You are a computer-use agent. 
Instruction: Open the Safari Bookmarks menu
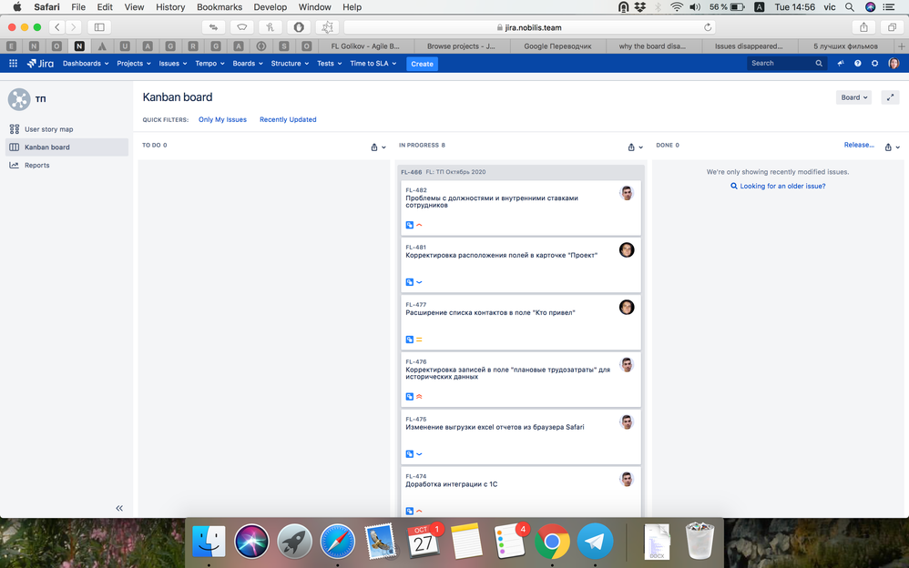(x=220, y=7)
